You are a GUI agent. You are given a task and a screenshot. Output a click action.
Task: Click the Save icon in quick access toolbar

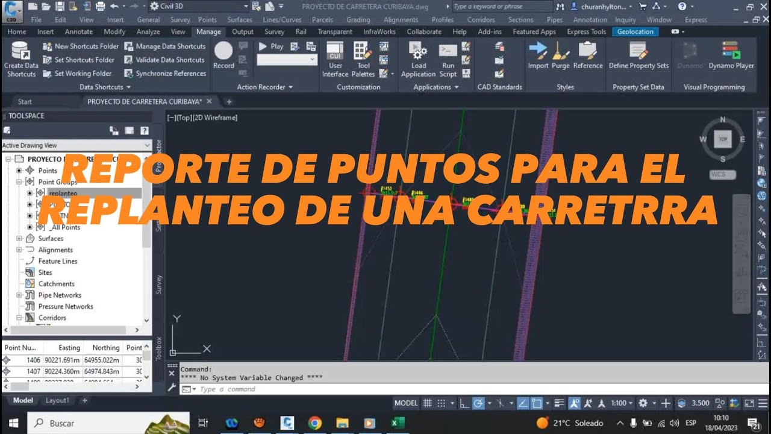60,6
